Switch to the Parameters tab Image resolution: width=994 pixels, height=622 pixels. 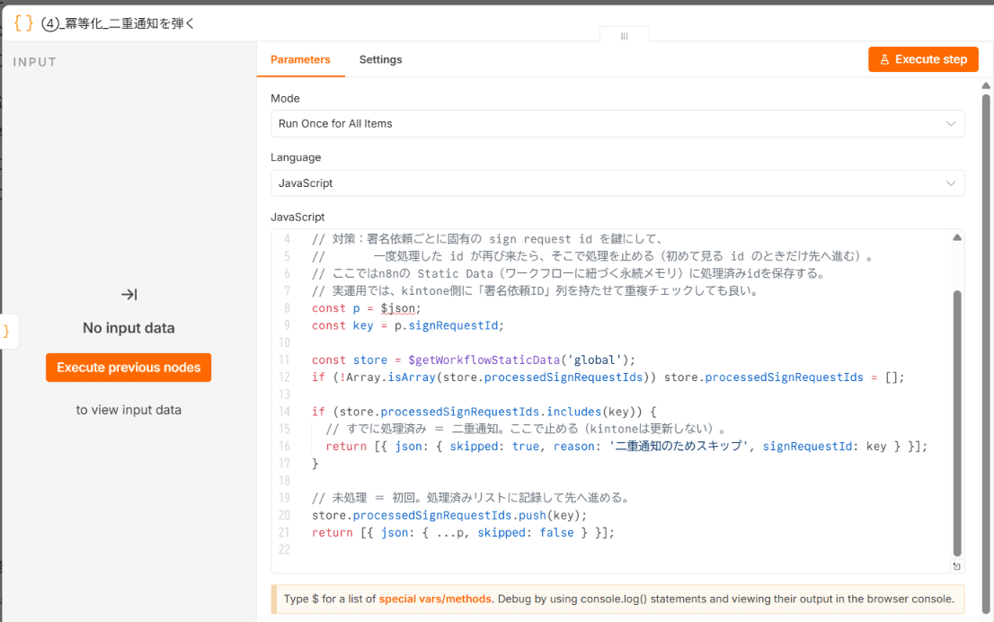(300, 59)
